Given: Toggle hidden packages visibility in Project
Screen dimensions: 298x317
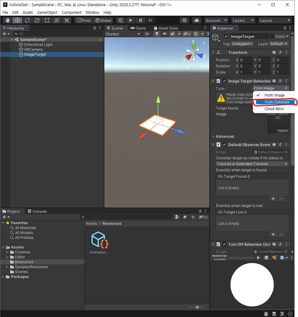Looking at the screenshot, I should [x=203, y=217].
